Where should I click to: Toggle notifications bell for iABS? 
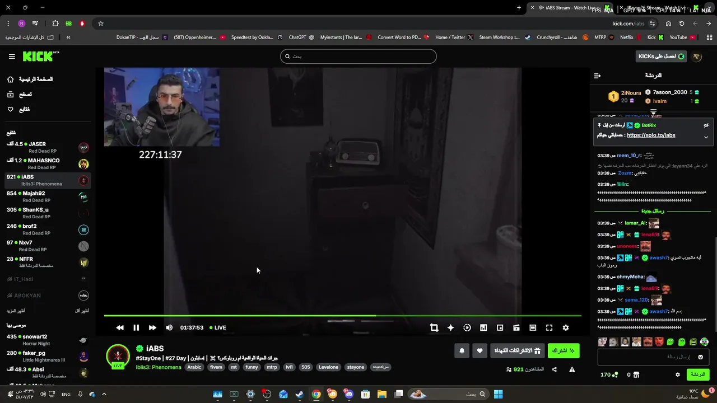[x=462, y=351]
